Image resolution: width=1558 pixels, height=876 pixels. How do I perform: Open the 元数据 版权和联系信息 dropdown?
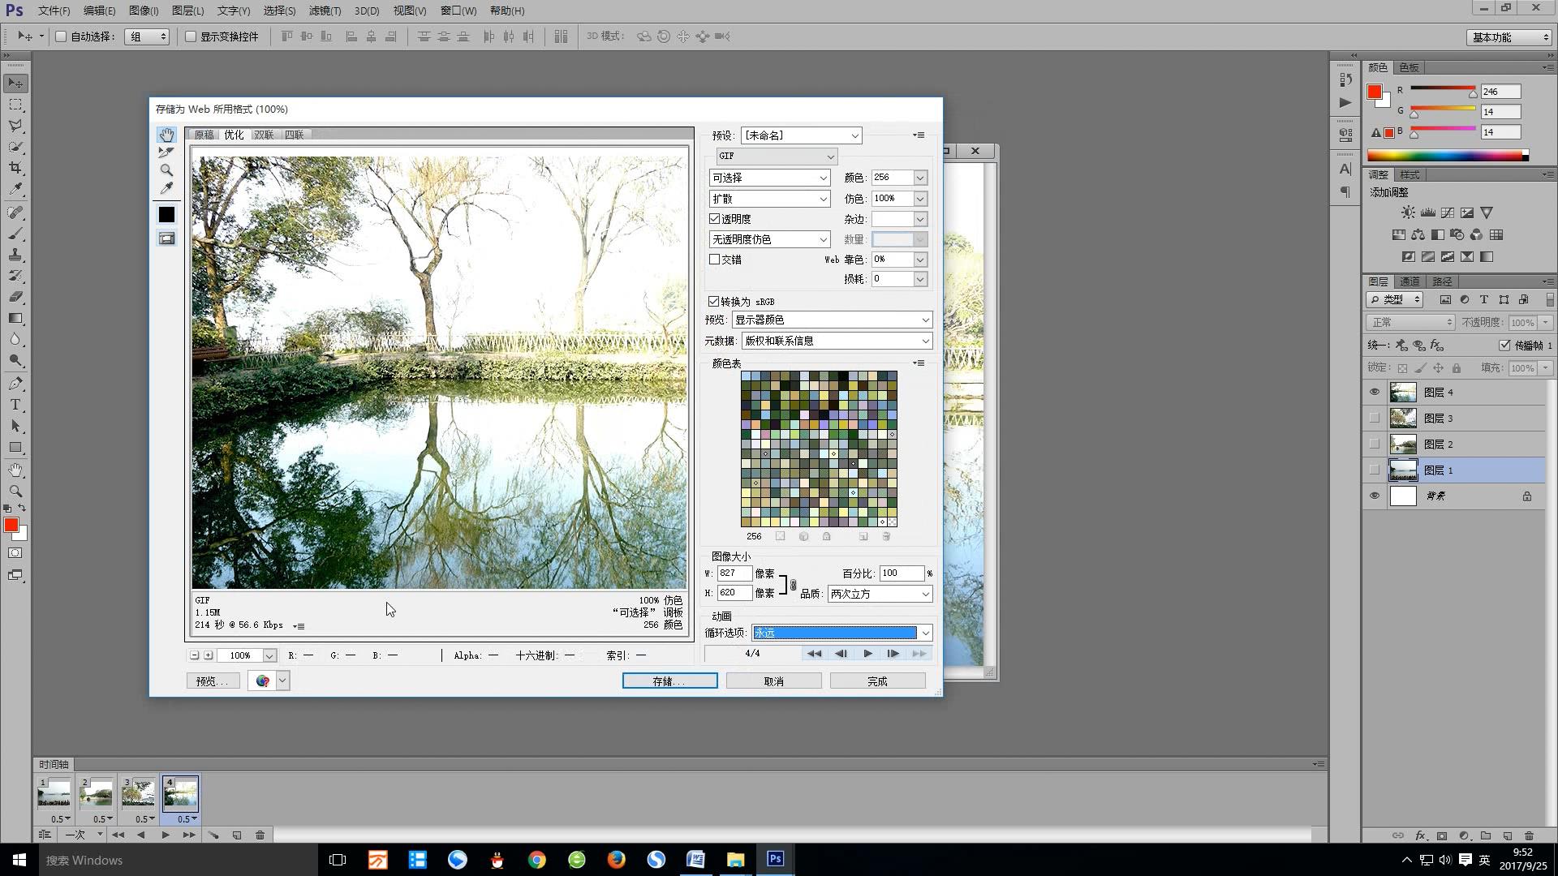837,341
